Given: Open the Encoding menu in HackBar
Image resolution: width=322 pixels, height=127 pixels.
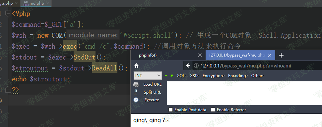Looking at the screenshot, I should click(238, 76).
